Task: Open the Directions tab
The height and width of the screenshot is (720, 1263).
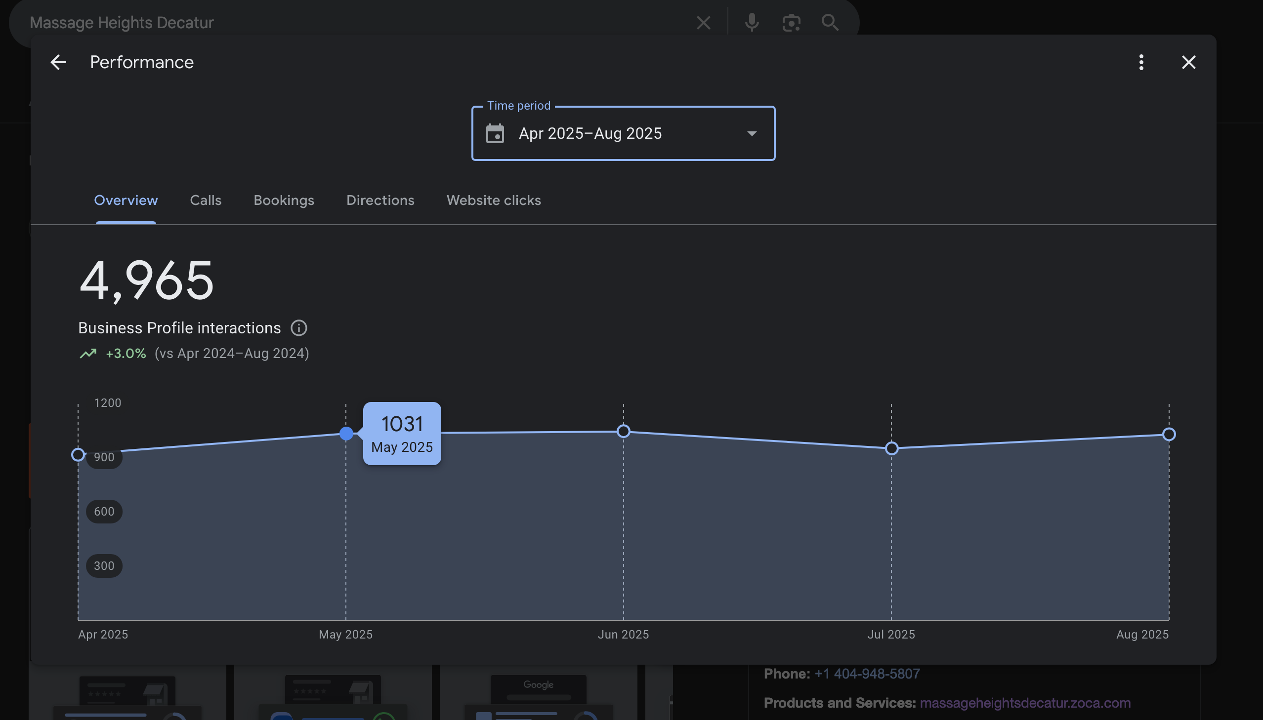Action: (380, 200)
